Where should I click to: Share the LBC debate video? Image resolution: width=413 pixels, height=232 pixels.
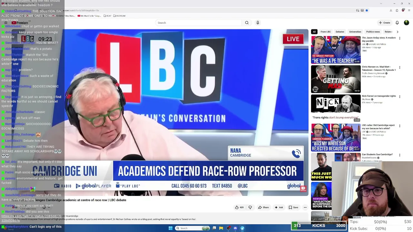263,208
